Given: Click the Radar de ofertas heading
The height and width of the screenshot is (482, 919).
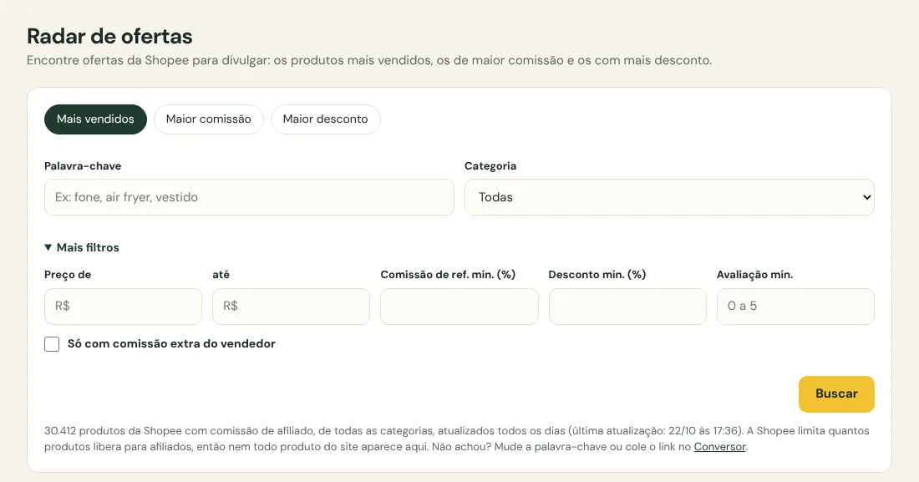Looking at the screenshot, I should coord(109,37).
